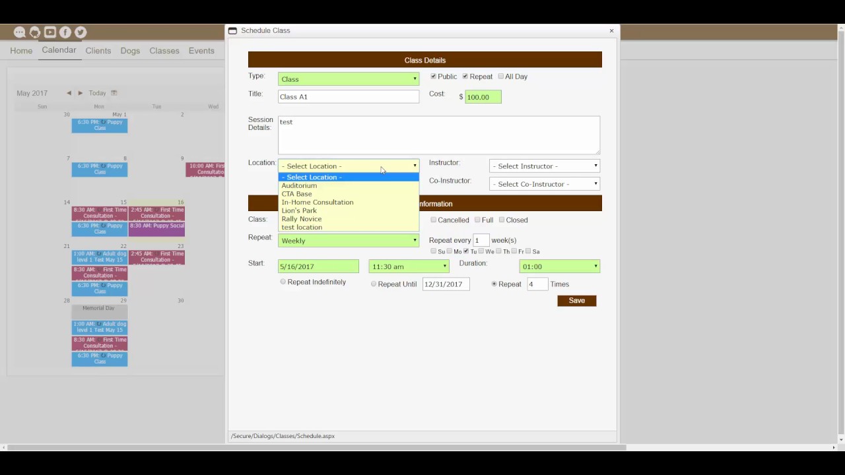Choose Rally Novice location option

click(349, 218)
